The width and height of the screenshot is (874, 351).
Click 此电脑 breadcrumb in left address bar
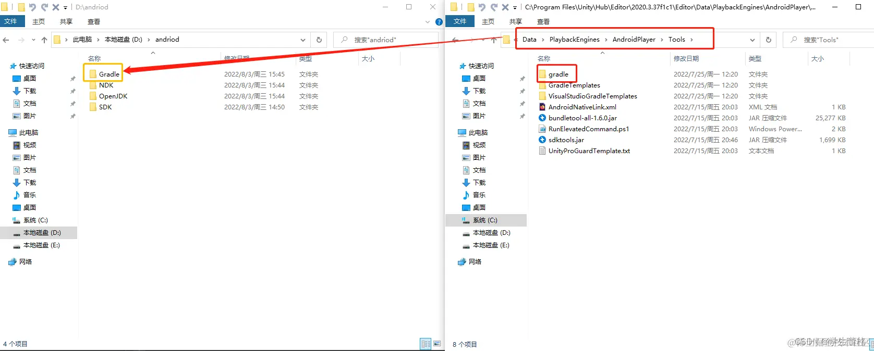(82, 40)
